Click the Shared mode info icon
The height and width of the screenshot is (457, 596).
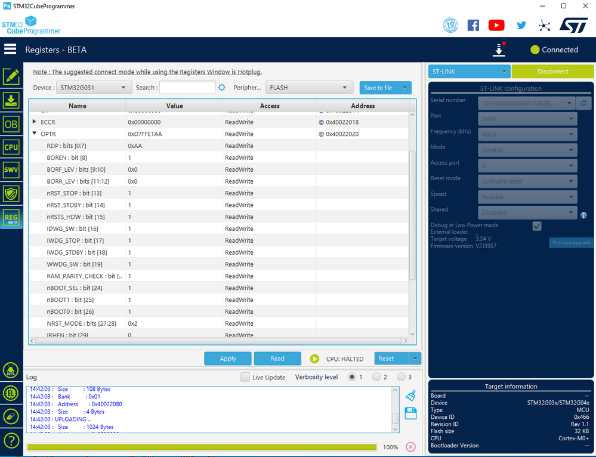coord(584,215)
